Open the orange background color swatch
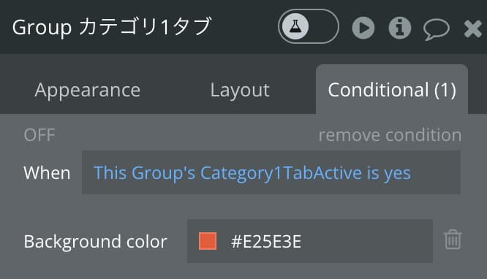 208,241
